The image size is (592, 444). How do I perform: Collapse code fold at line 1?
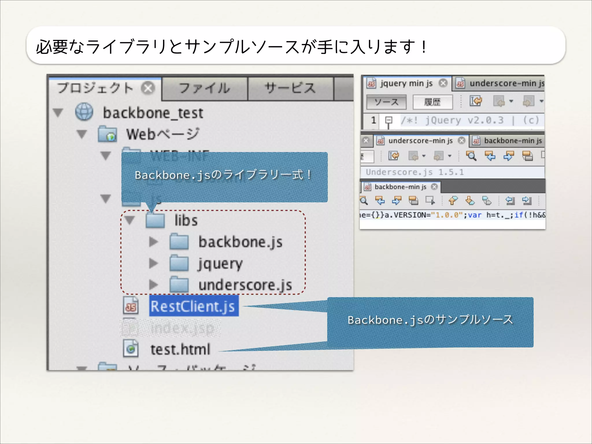pyautogui.click(x=389, y=120)
